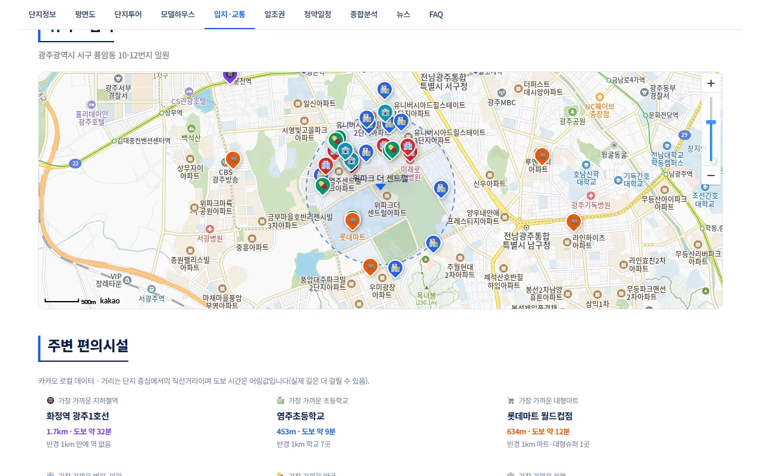The height and width of the screenshot is (476, 761).
Task: Click the 화정역 광주1호선 station name
Action: tap(77, 416)
